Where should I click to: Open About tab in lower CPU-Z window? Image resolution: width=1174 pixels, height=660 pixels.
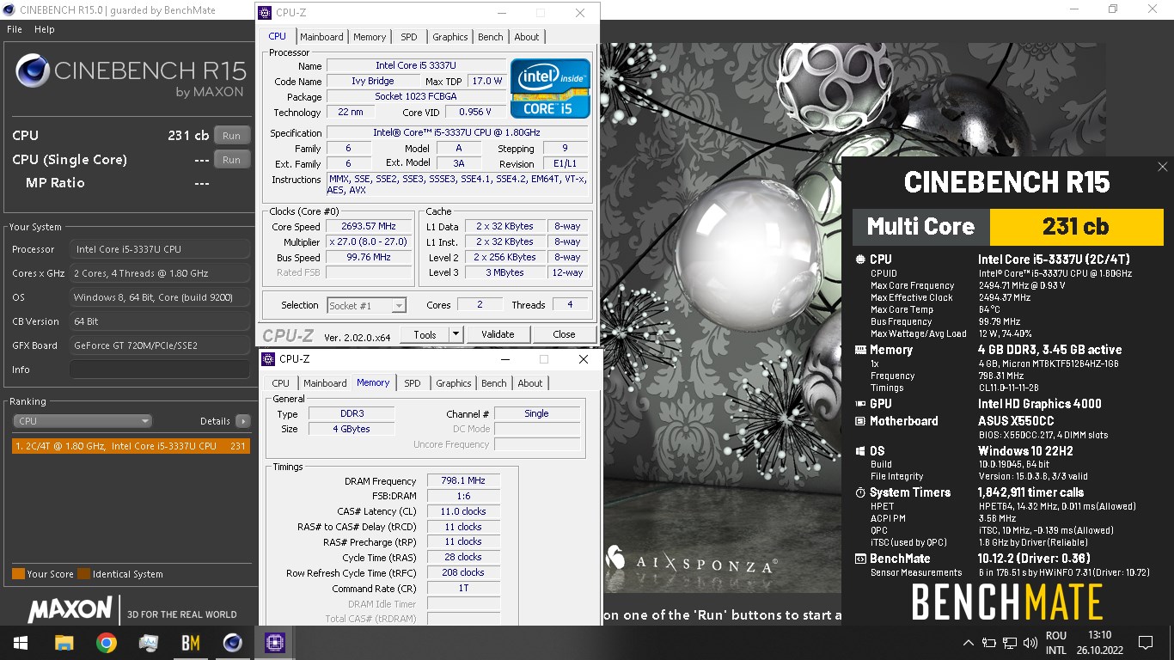530,383
